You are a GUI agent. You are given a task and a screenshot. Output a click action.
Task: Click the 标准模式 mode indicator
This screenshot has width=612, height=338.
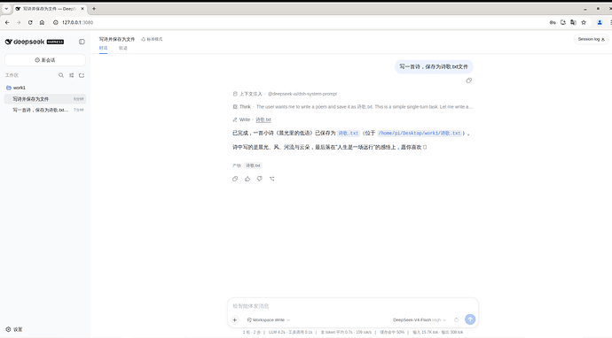click(x=152, y=39)
